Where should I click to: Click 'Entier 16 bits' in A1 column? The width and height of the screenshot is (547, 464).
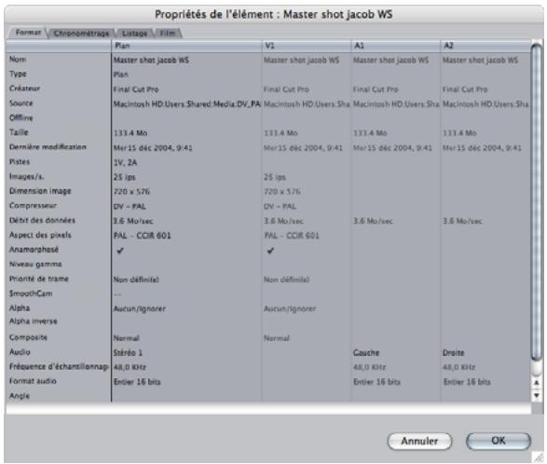click(x=376, y=382)
